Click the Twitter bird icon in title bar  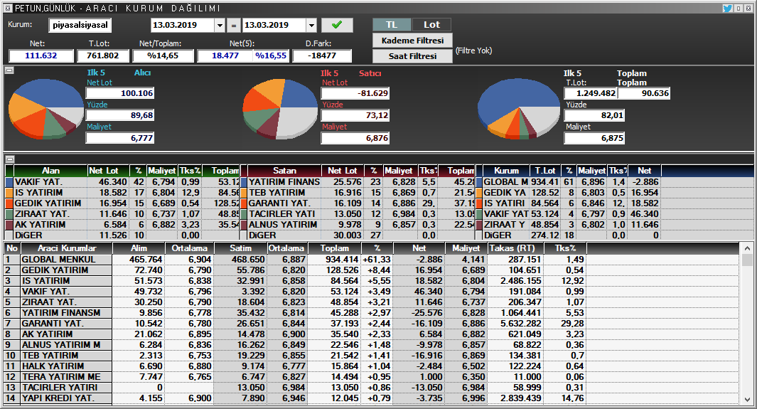click(727, 8)
